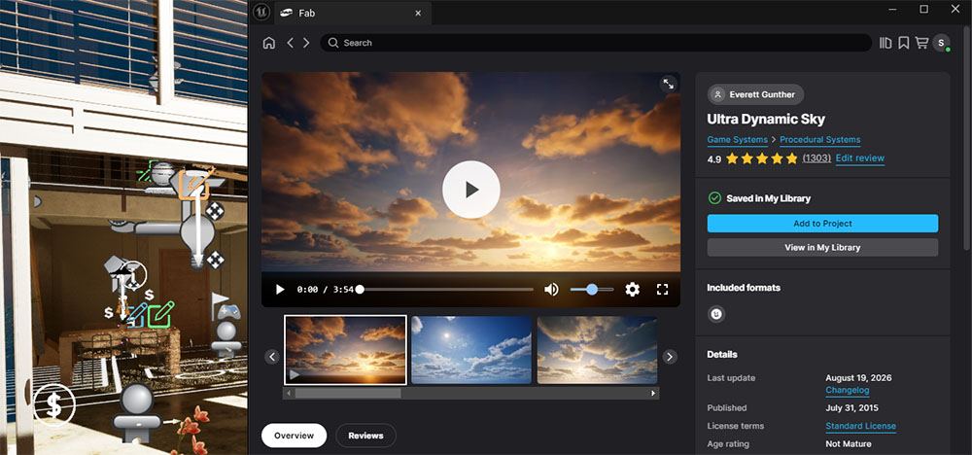Open the Game Systems category link
Viewport: 972px width, 455px height.
click(738, 140)
